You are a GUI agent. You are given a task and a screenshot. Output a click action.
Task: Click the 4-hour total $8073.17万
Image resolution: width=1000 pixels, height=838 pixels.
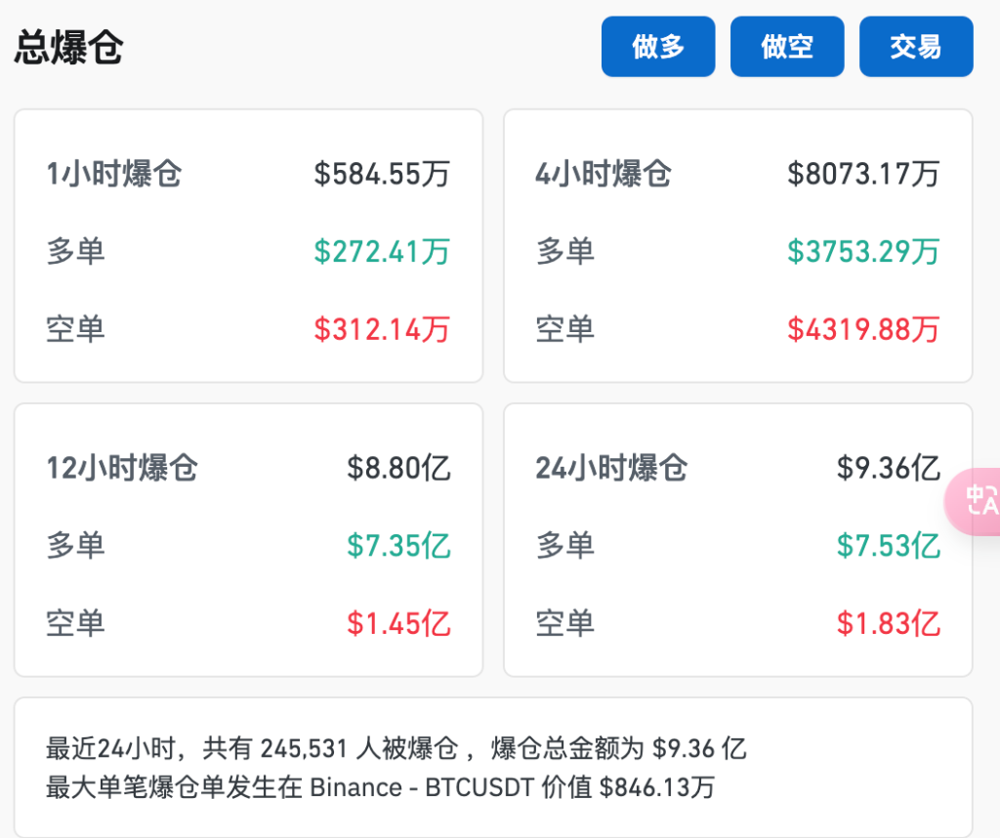click(x=863, y=174)
